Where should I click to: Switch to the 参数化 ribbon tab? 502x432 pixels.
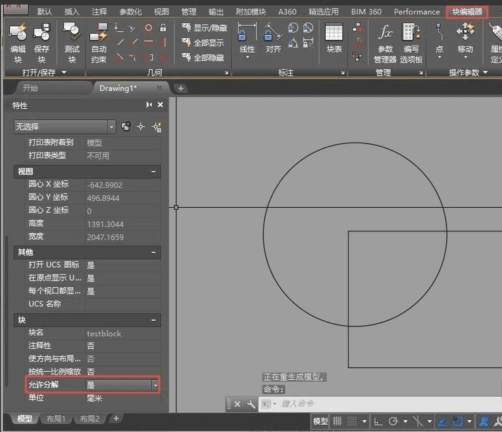click(x=130, y=12)
